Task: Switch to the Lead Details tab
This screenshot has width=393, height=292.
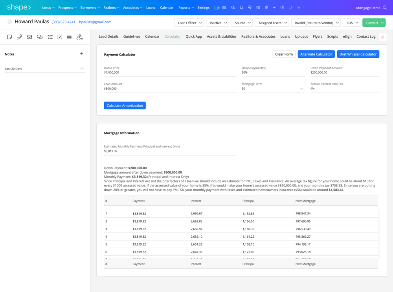Action: tap(108, 37)
